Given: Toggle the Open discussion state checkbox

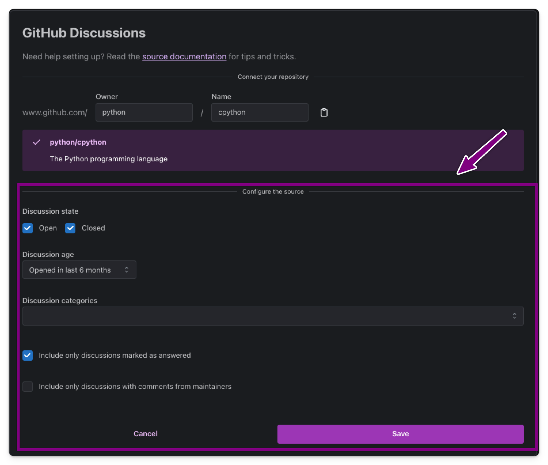Looking at the screenshot, I should coord(28,228).
